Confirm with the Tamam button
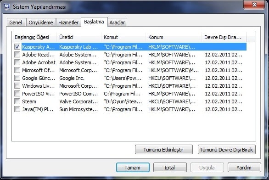The width and height of the screenshot is (269, 180). [133, 168]
